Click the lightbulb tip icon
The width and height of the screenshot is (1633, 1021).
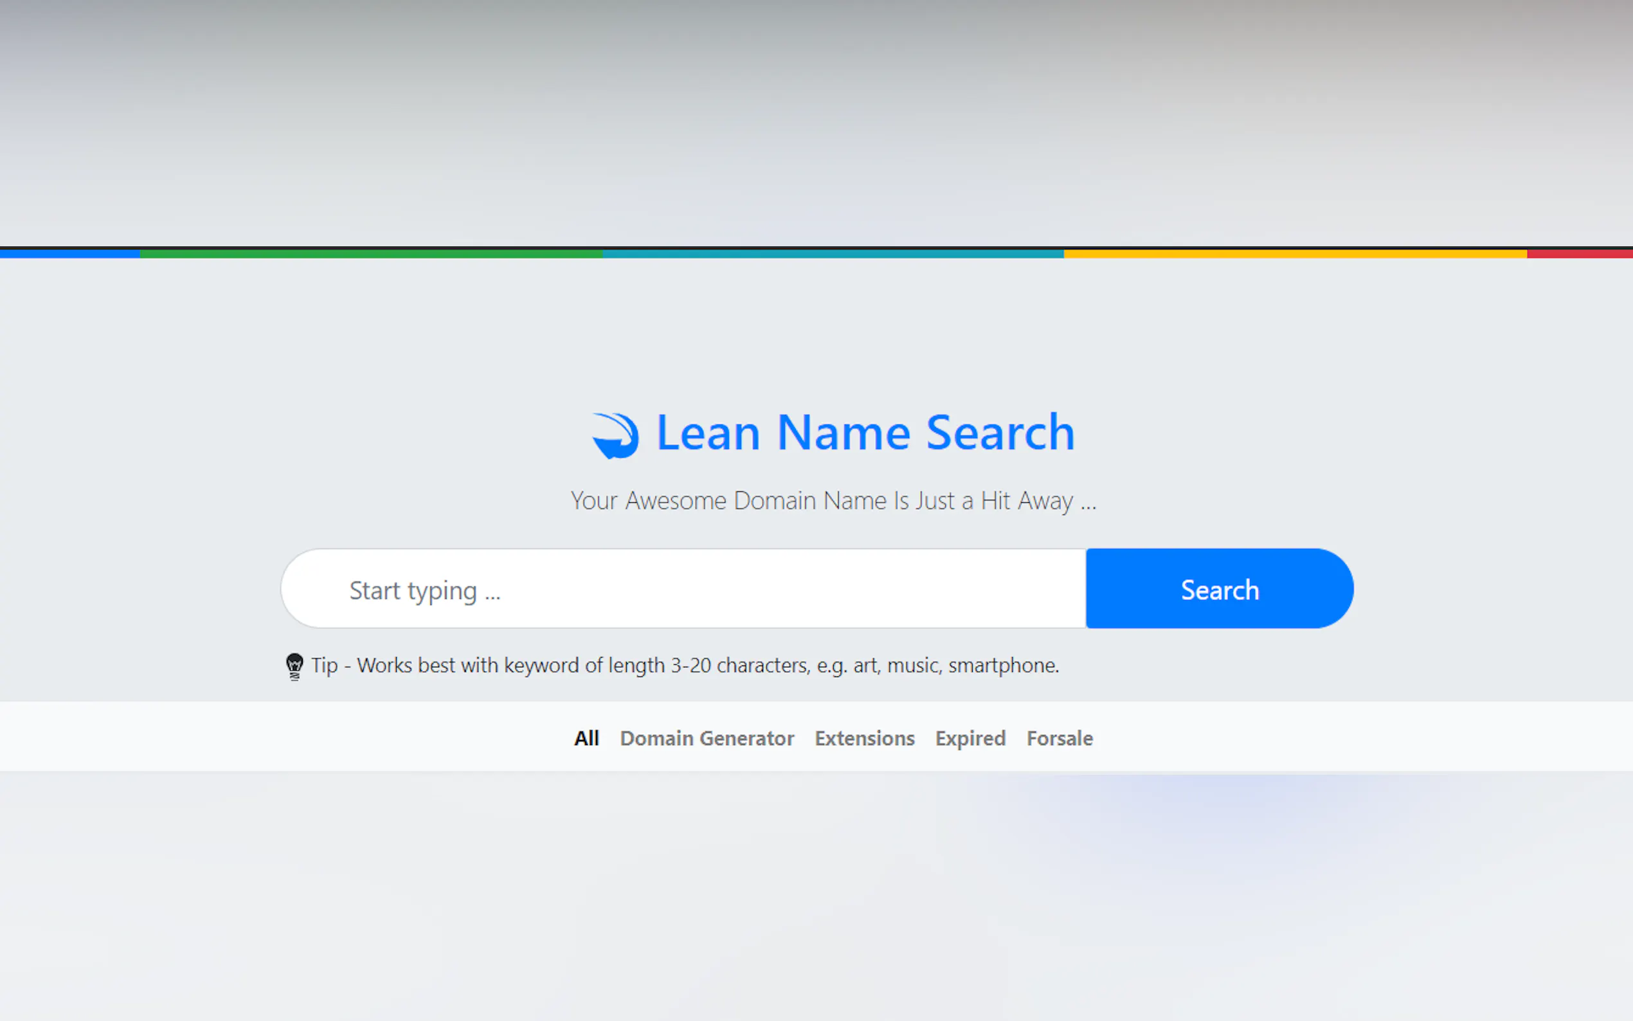coord(294,664)
